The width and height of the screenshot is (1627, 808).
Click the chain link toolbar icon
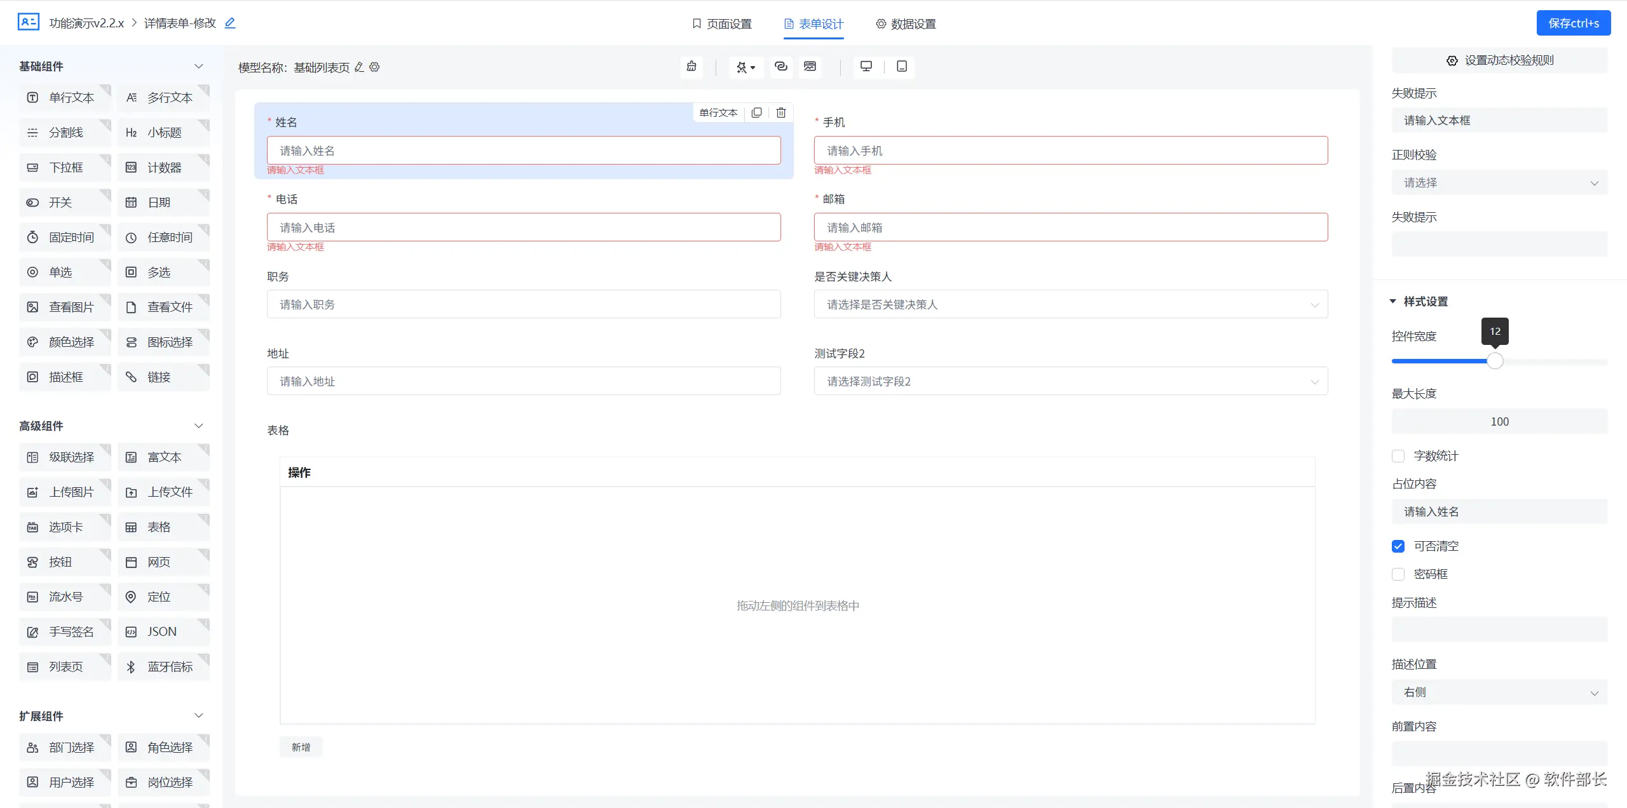[781, 67]
